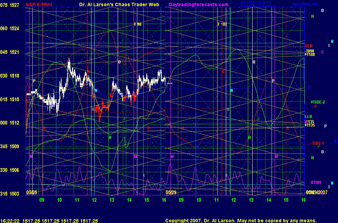Click the +T135 line label
The height and width of the screenshot is (223, 338).
point(310,125)
